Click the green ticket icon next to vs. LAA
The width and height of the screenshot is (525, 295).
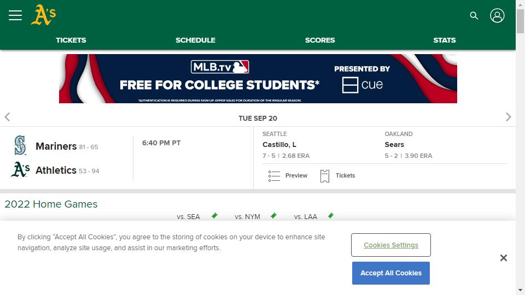tap(331, 216)
